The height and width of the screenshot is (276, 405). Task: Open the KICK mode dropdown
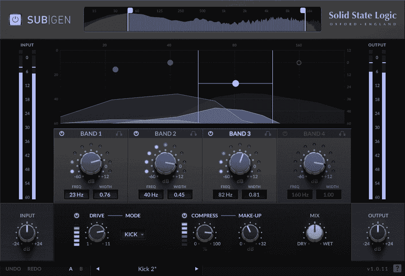[x=133, y=235]
